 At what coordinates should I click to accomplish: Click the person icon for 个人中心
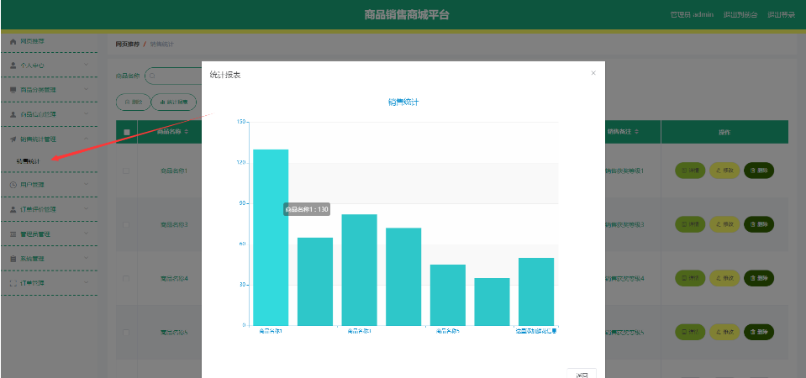13,66
